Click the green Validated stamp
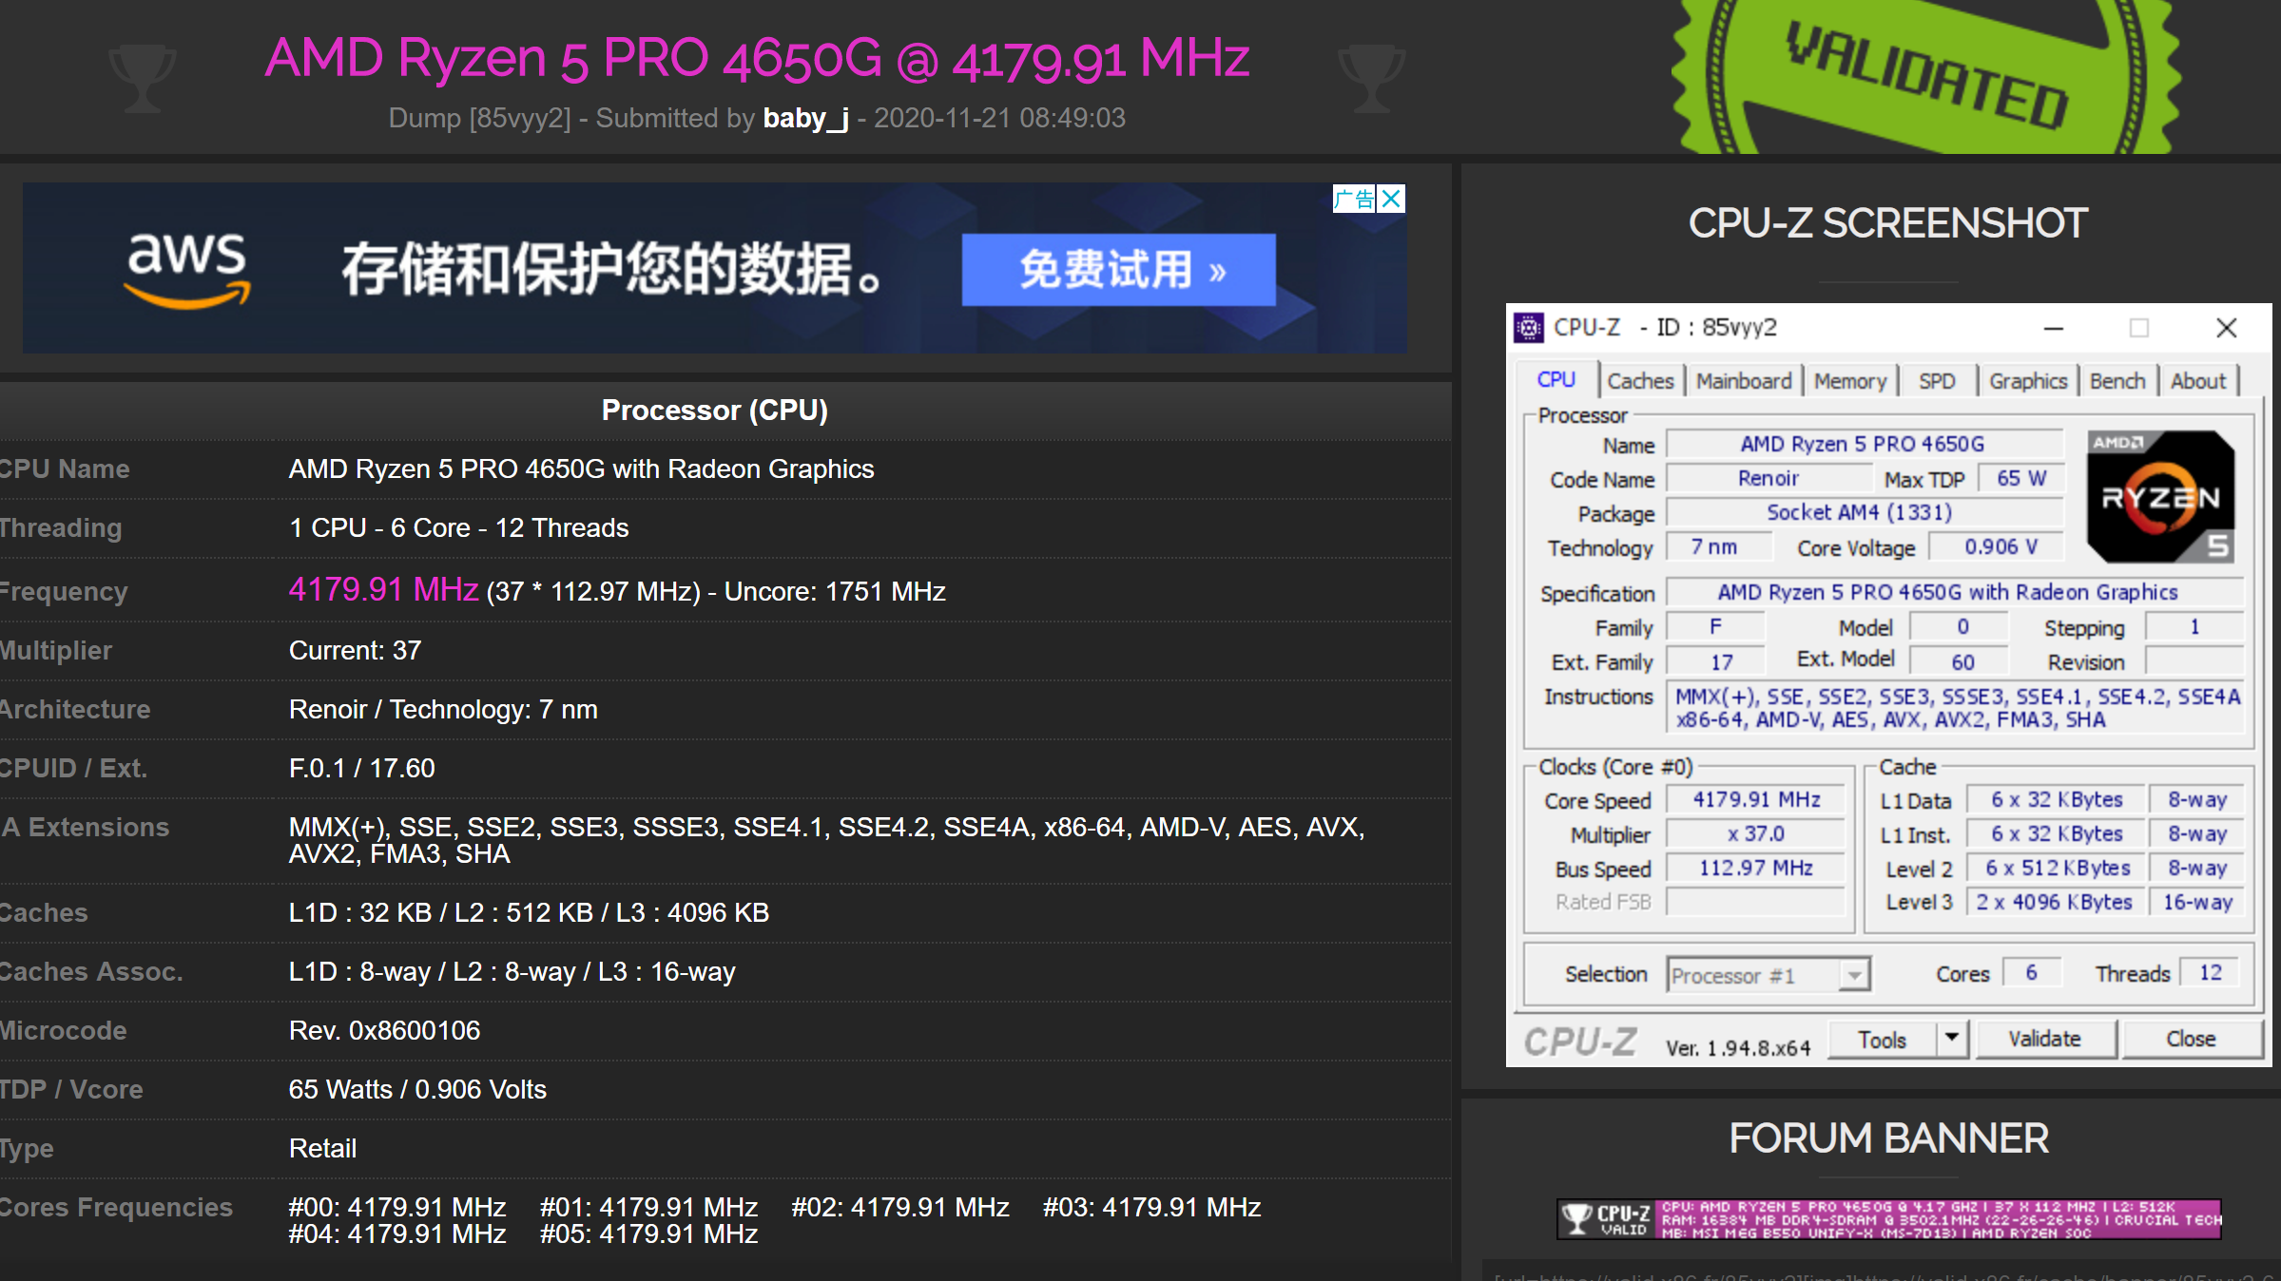 [1925, 76]
